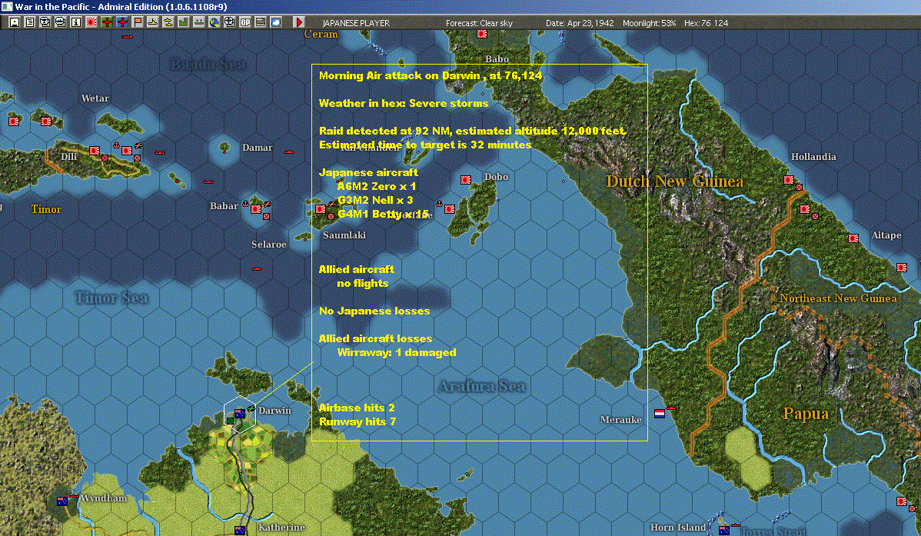This screenshot has height=536, width=921.
Task: Click the red plane on blue icon
Action: tap(122, 22)
